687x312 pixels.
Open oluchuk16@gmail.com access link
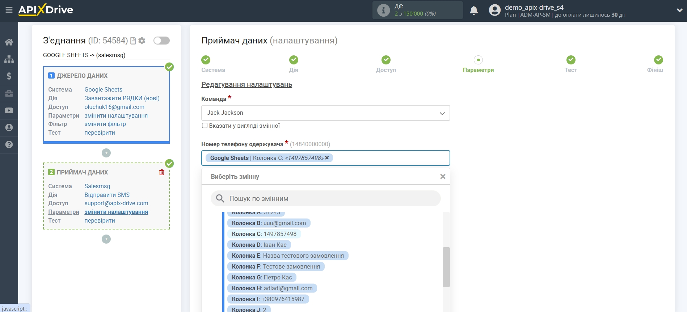point(114,107)
